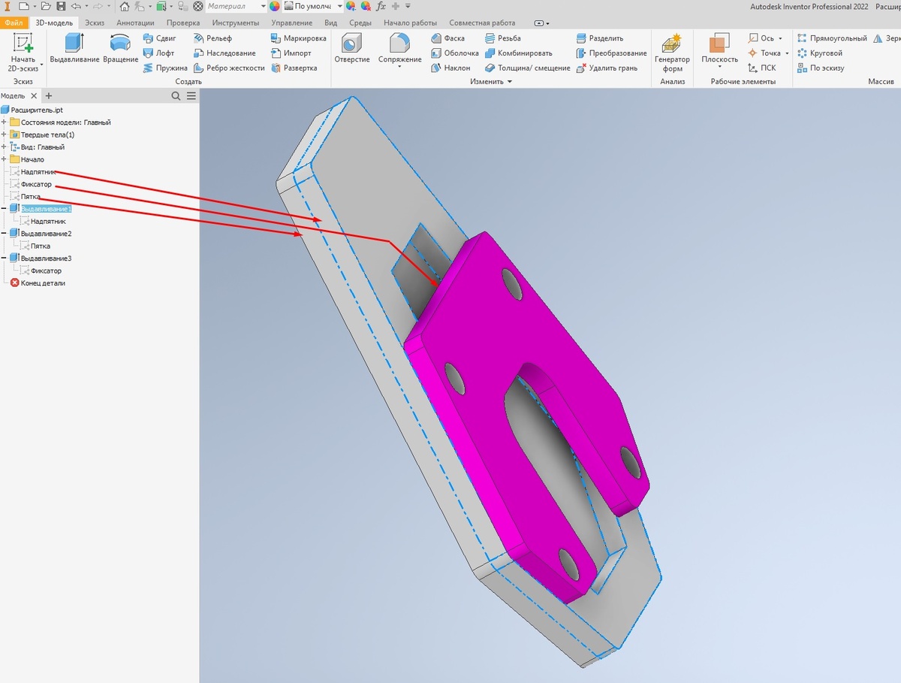Collapse the Выдавливание3 feature node
The image size is (901, 683).
point(4,258)
